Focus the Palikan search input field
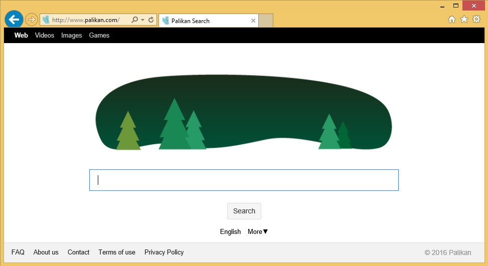This screenshot has height=266, width=488. pyautogui.click(x=244, y=180)
